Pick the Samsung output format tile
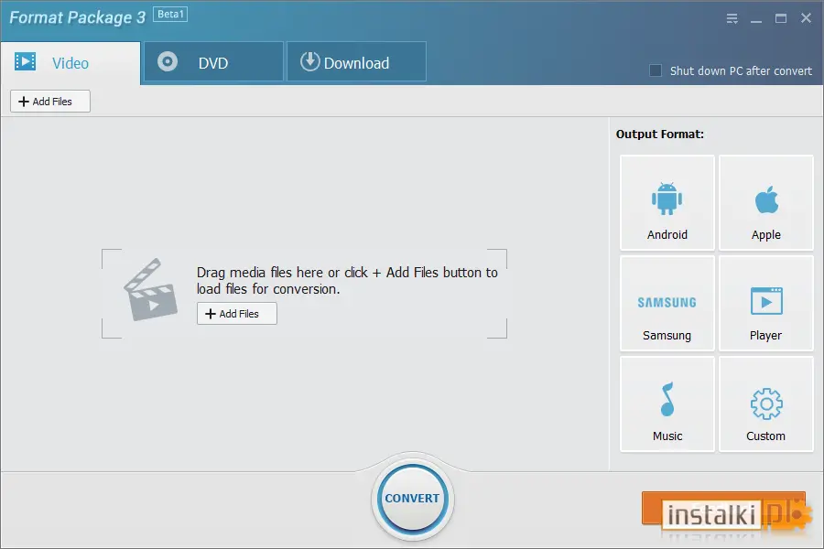 point(667,303)
